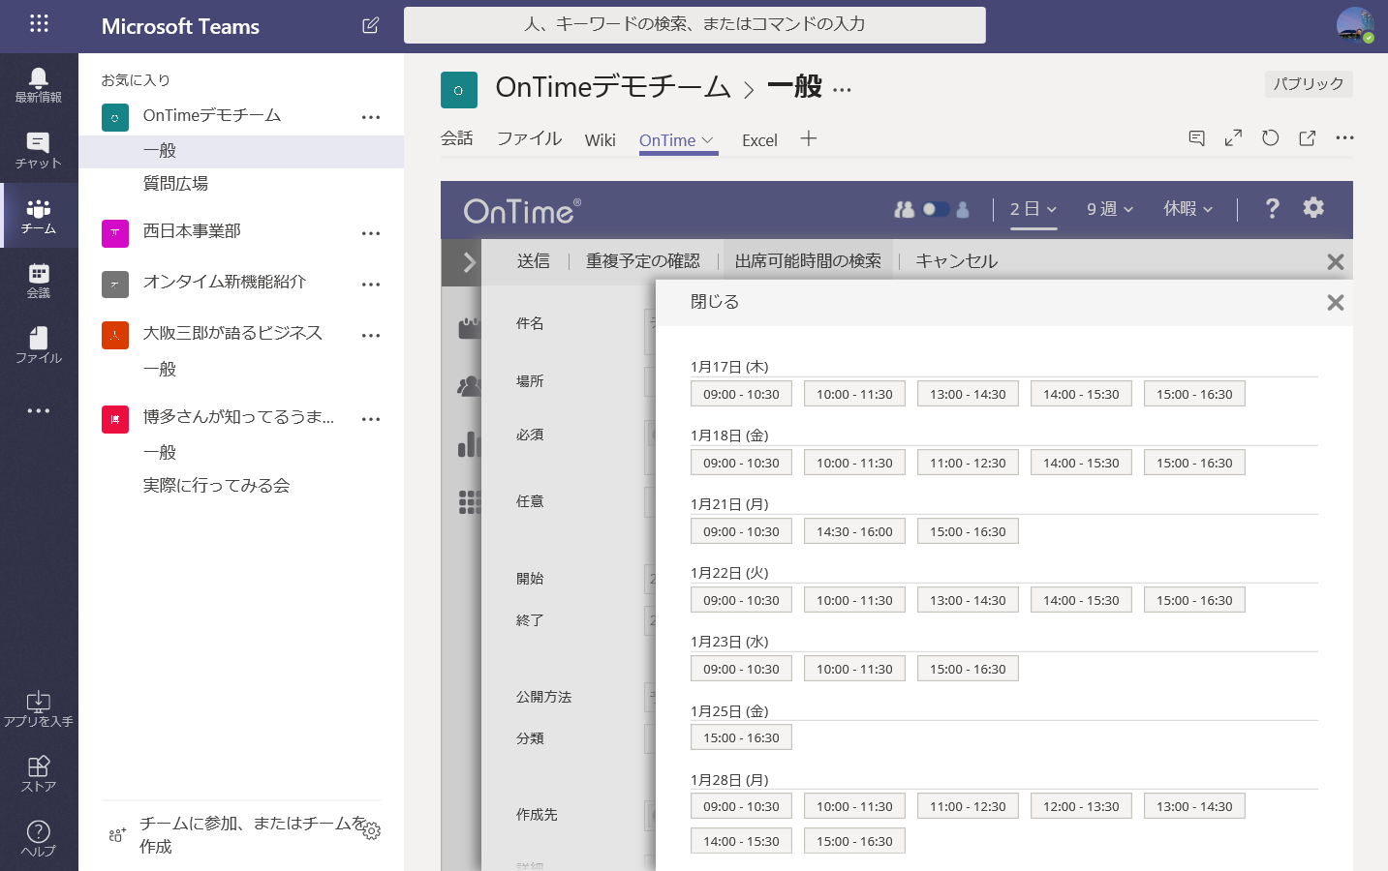
Task: Select 1月21日 14:30 - 16:00 slot
Action: click(x=854, y=531)
